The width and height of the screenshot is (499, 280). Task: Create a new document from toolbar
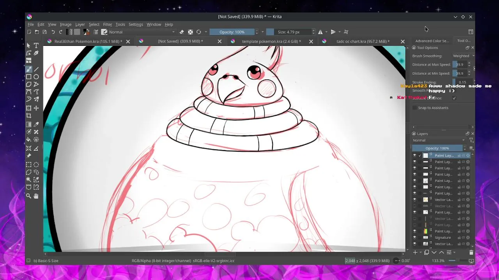click(x=29, y=32)
